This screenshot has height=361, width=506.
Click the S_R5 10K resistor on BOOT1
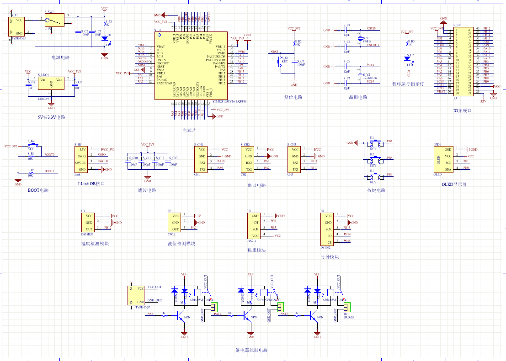coord(31,173)
